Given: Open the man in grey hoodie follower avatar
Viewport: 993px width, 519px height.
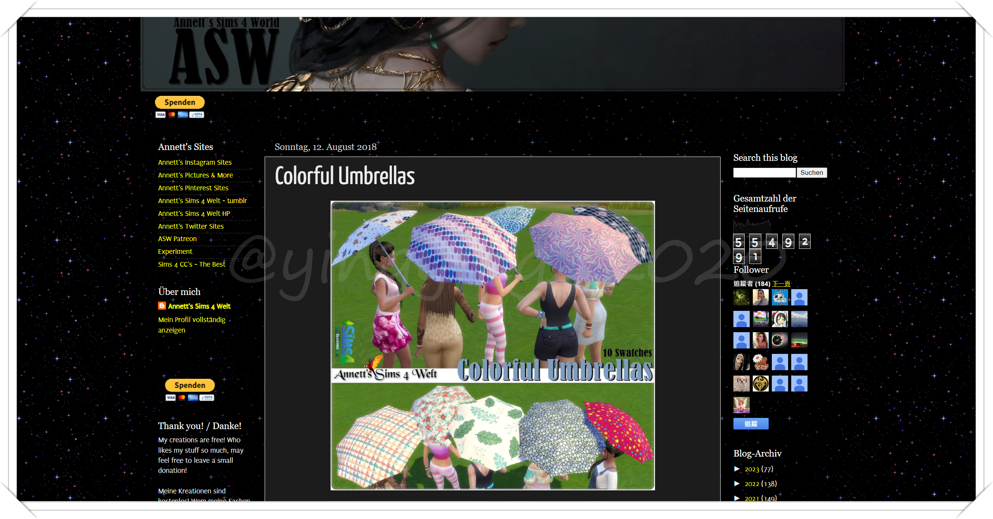Looking at the screenshot, I should (x=761, y=297).
